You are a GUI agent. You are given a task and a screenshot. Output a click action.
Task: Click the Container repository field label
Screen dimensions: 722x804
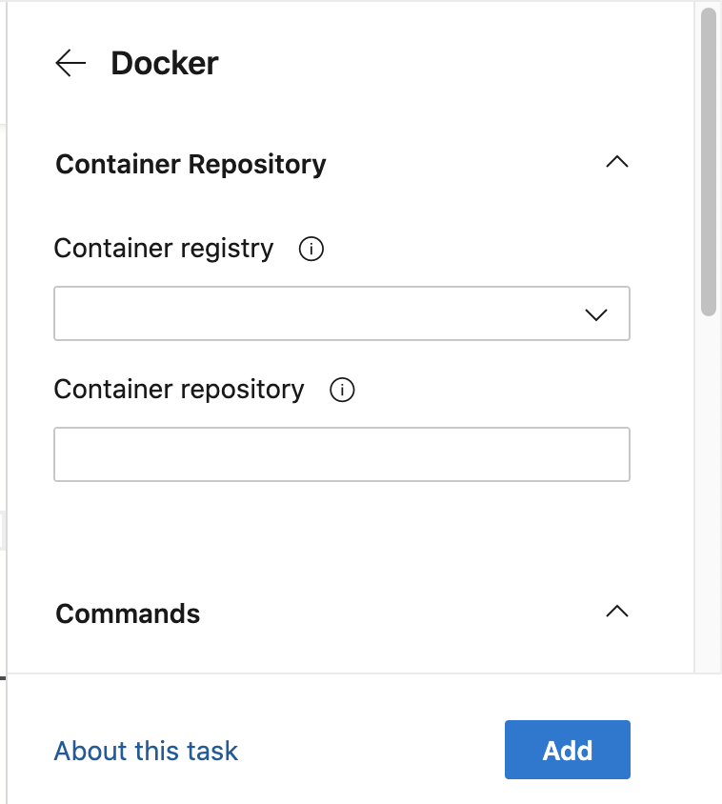click(x=179, y=390)
